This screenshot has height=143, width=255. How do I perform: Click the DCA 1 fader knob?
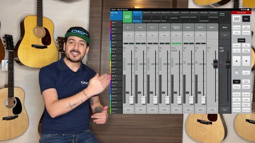tap(216, 64)
